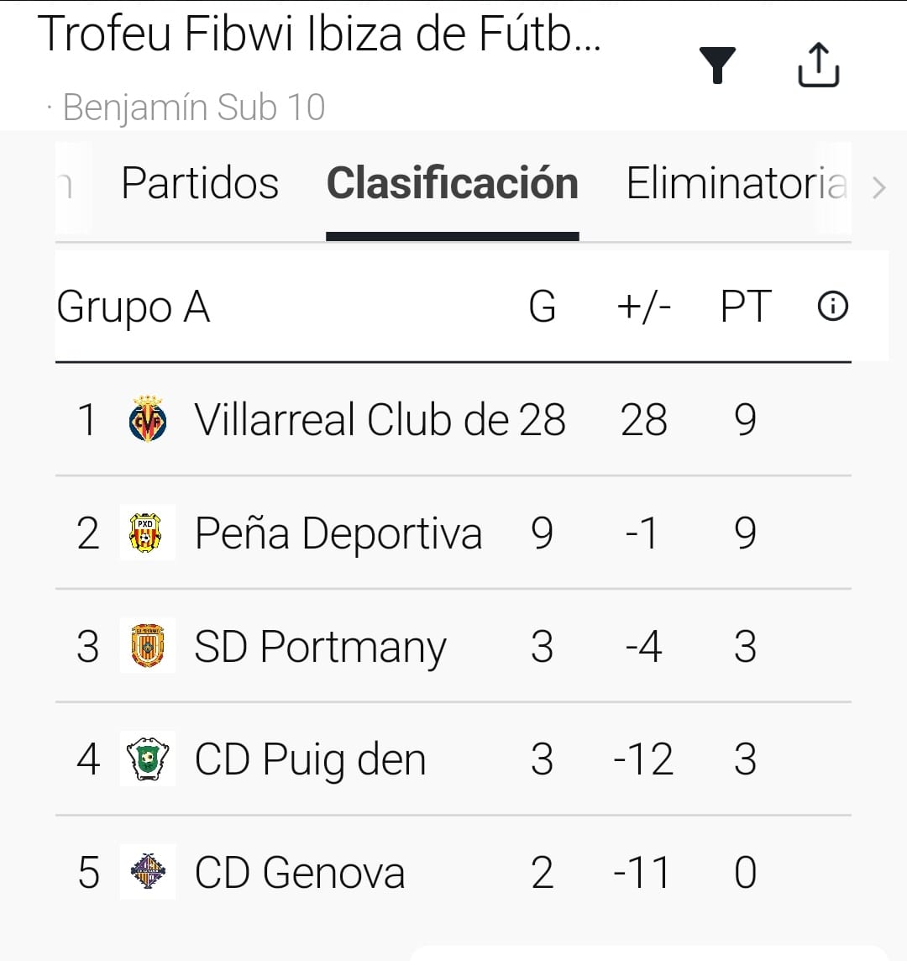This screenshot has width=907, height=961.
Task: Tap the Peña Deportiva crest
Action: pos(148,533)
